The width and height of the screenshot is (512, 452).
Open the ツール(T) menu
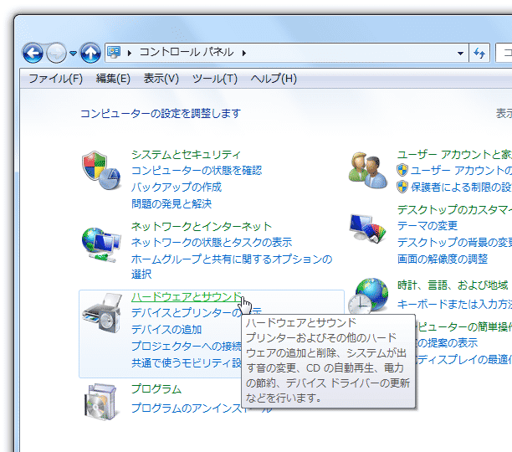pos(214,79)
